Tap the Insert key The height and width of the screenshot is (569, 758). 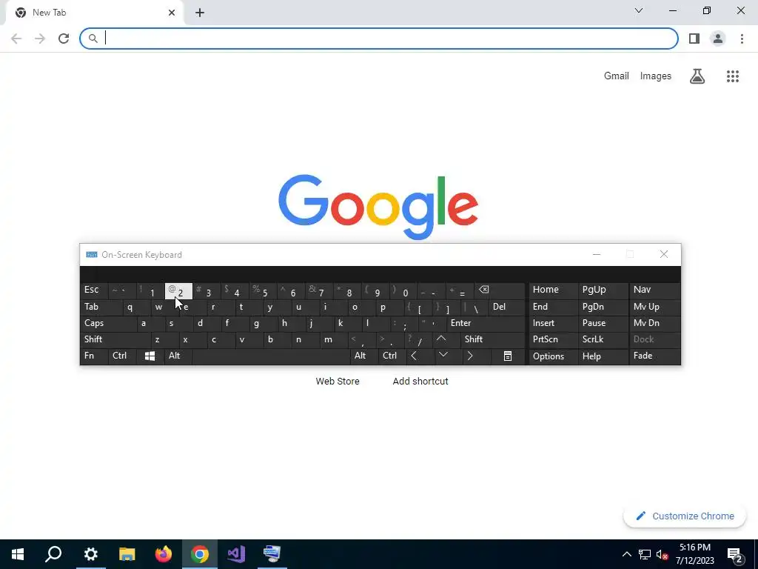(x=553, y=323)
